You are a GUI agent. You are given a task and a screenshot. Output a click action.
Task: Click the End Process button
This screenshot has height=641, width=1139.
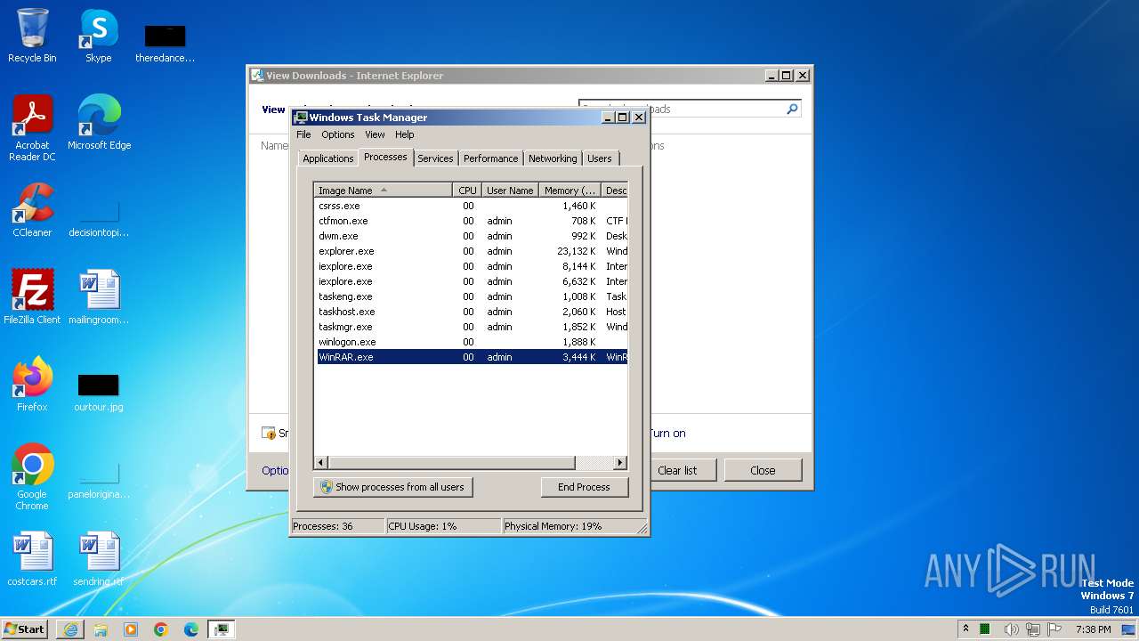pos(584,487)
